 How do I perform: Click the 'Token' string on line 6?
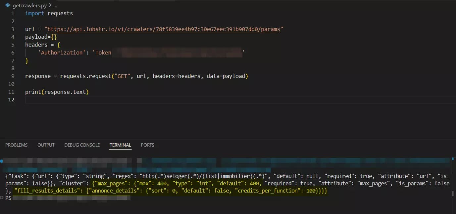pos(103,53)
